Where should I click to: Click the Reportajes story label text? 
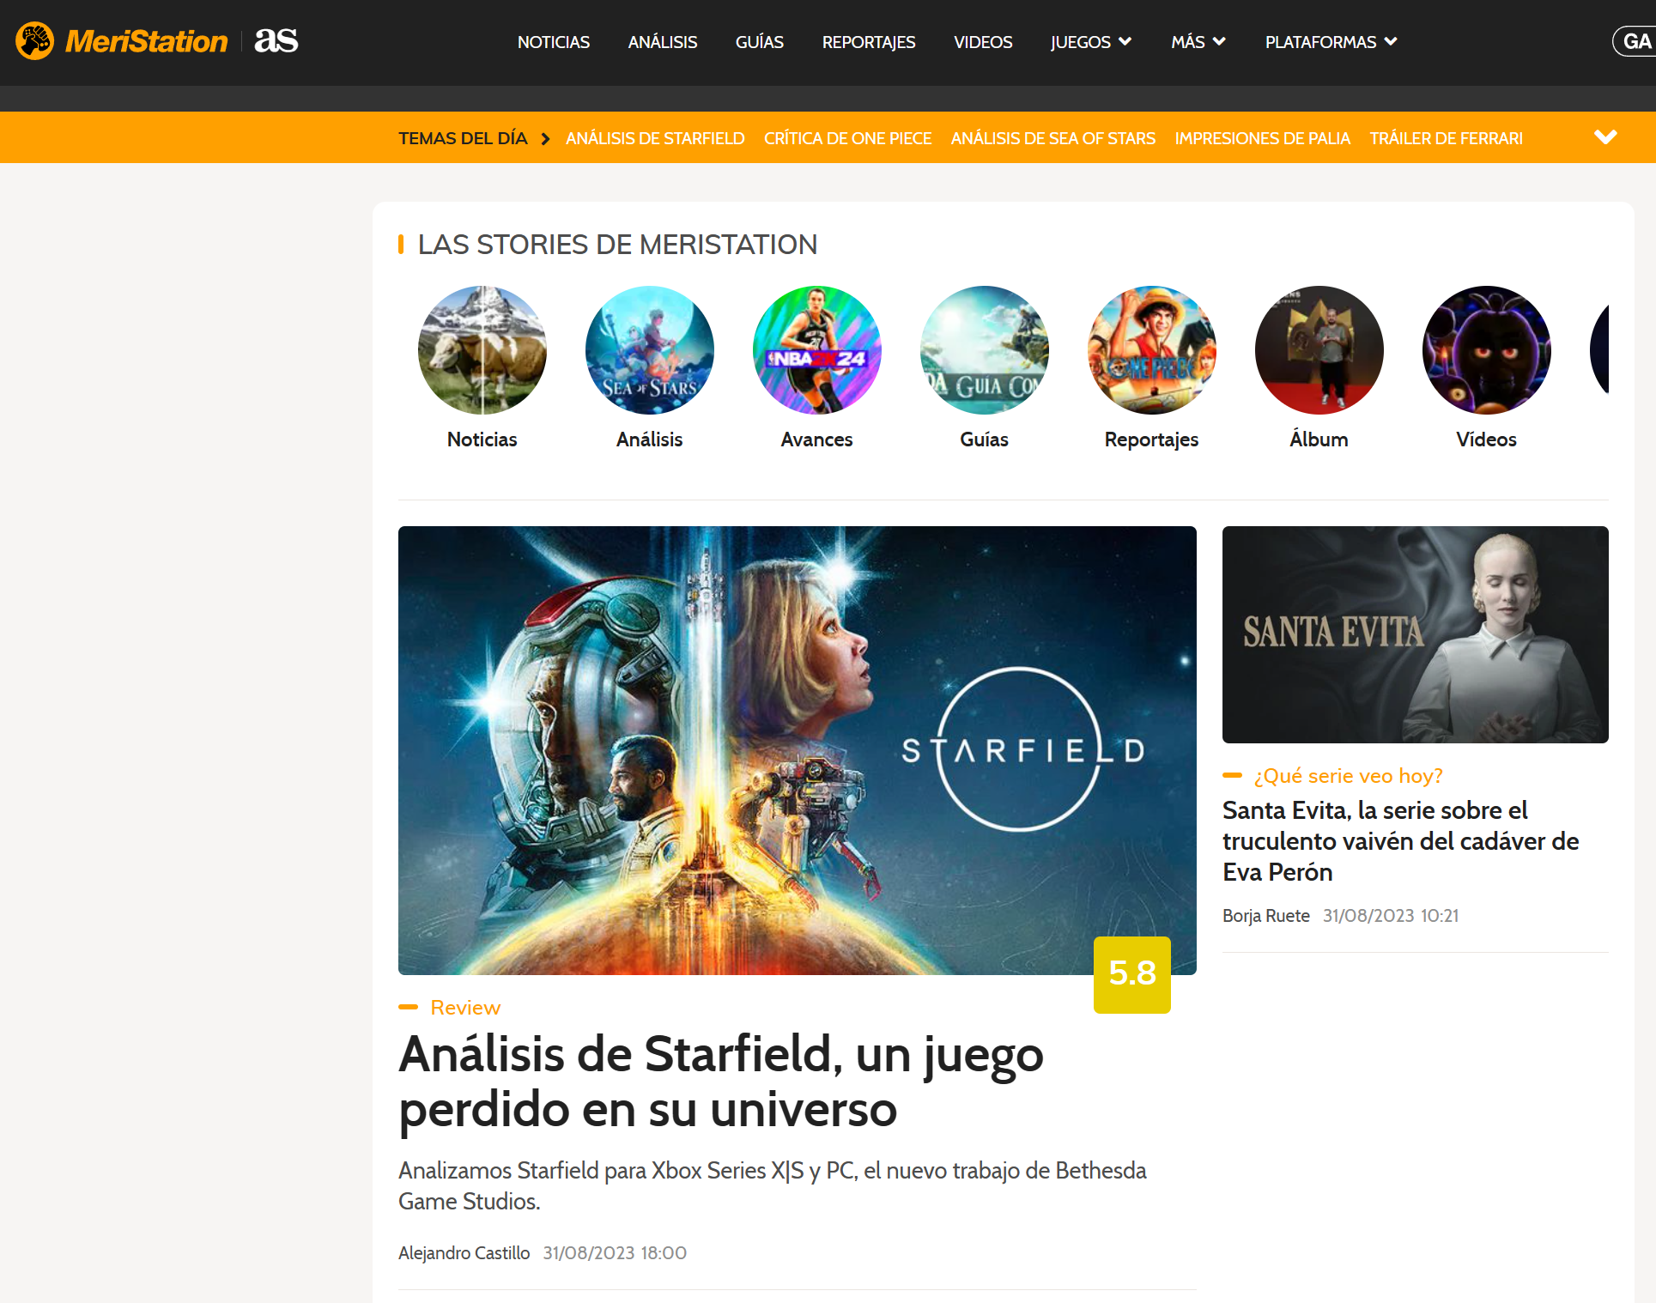coord(1152,439)
